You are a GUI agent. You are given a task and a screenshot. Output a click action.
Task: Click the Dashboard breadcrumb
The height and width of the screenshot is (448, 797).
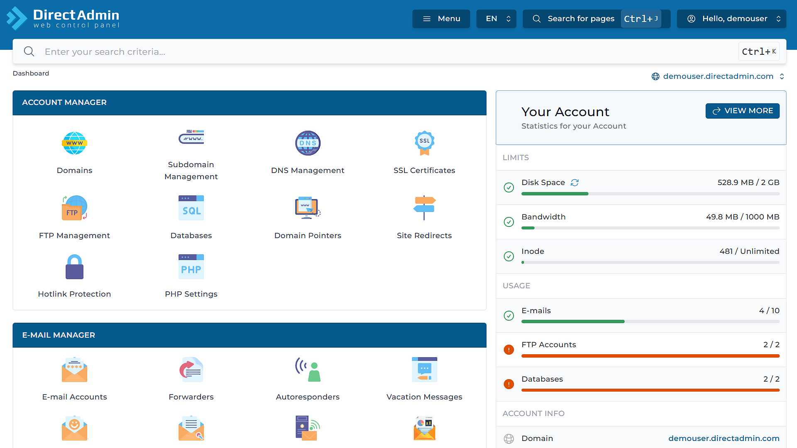(x=31, y=73)
